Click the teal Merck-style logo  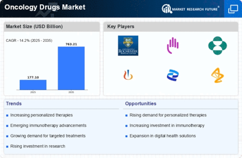[x=217, y=46]
